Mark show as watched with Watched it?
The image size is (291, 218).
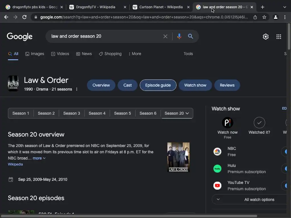point(259,125)
